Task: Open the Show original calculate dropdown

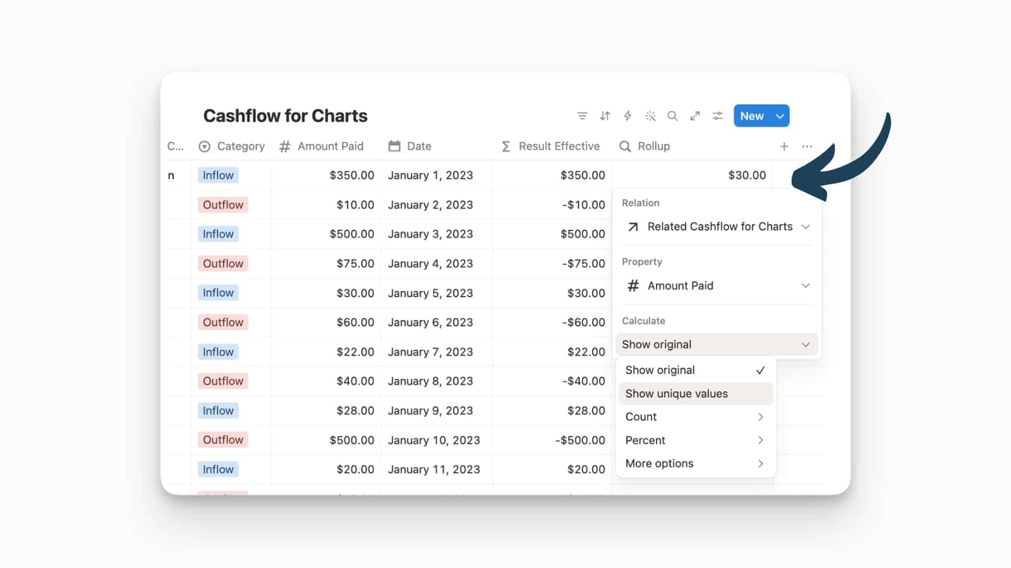Action: (x=717, y=345)
